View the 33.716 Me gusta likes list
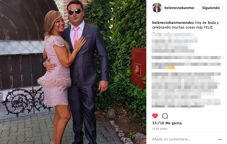The width and height of the screenshot is (227, 144). pos(167,123)
